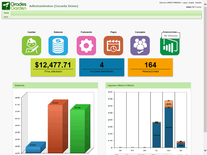The height and width of the screenshot is (155, 207).
Task: Switch language to English
Action: (191, 3)
